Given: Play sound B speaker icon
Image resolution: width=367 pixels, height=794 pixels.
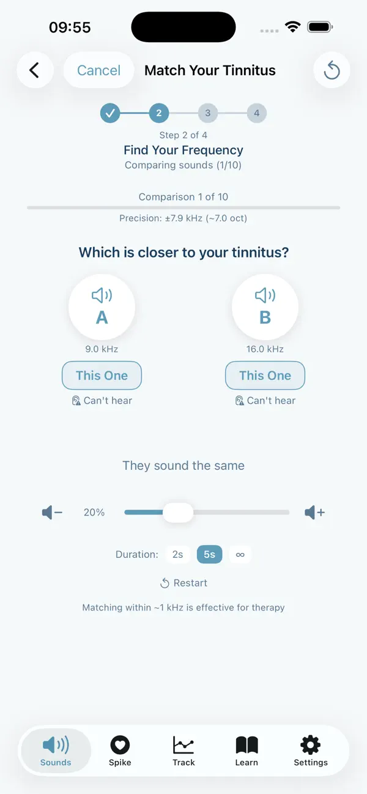Looking at the screenshot, I should tap(265, 295).
